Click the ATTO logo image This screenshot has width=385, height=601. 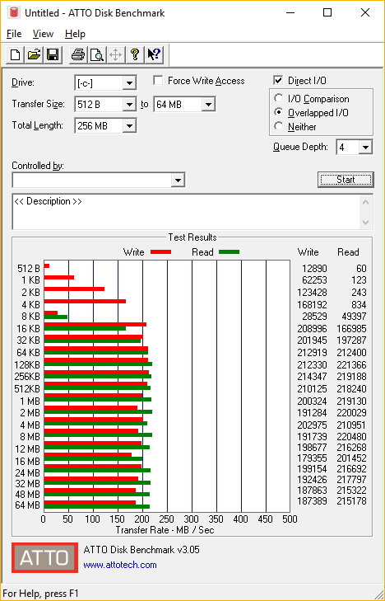pyautogui.click(x=44, y=557)
